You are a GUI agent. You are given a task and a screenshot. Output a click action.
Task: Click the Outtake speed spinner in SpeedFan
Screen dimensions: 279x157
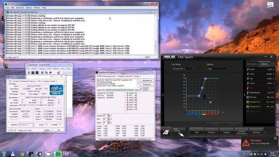coord(109,116)
